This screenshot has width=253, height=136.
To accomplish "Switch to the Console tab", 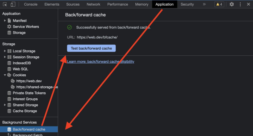I will pyautogui.click(x=31, y=4).
